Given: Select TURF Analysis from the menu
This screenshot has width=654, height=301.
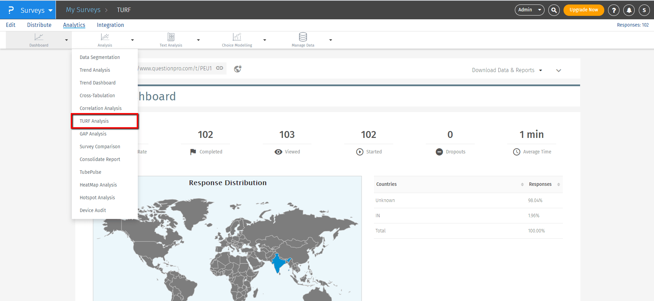Looking at the screenshot, I should point(94,121).
